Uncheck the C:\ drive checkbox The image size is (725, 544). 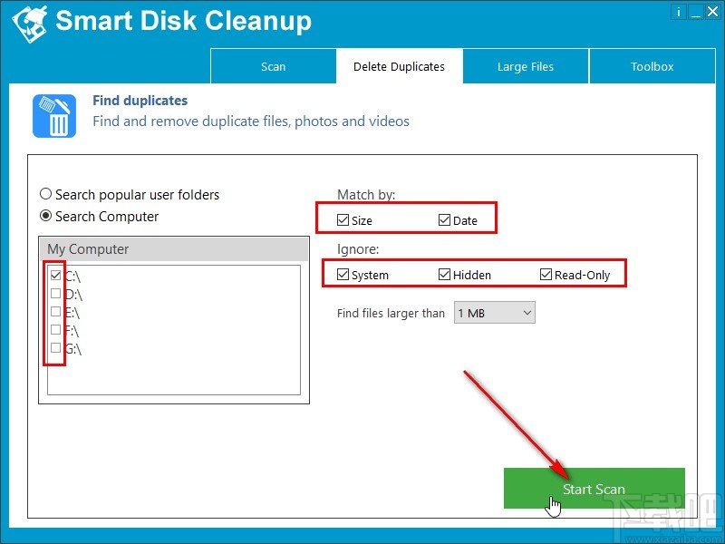[x=55, y=276]
